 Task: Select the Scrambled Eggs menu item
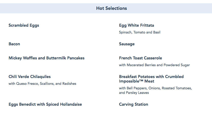(x=24, y=25)
